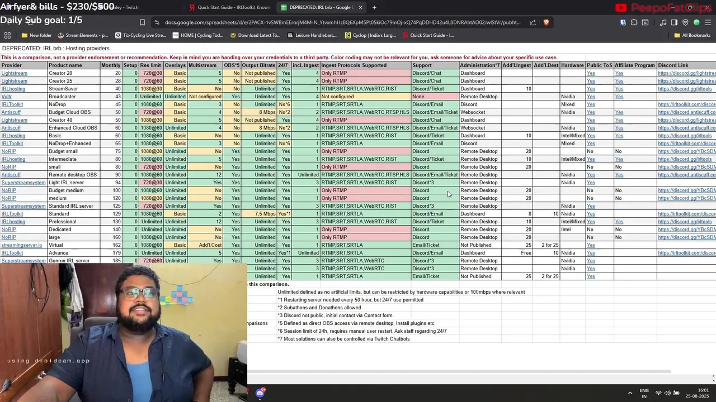Open the StreamElements bookmark
This screenshot has width=716, height=402.
pyautogui.click(x=83, y=35)
